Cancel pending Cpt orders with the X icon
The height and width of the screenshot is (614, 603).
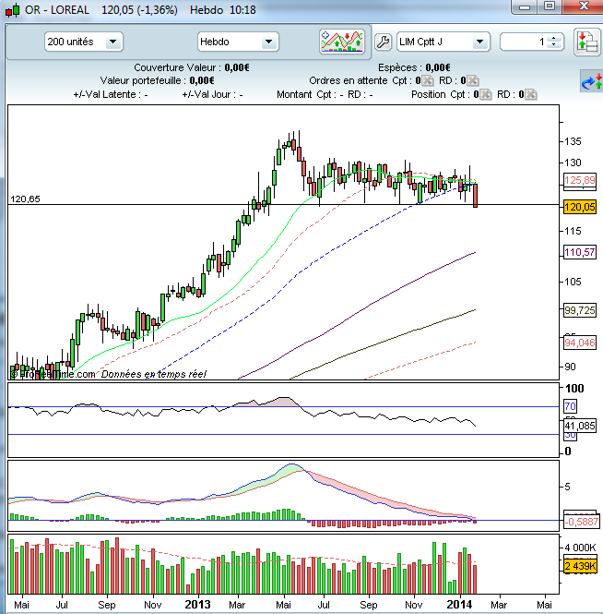(428, 80)
